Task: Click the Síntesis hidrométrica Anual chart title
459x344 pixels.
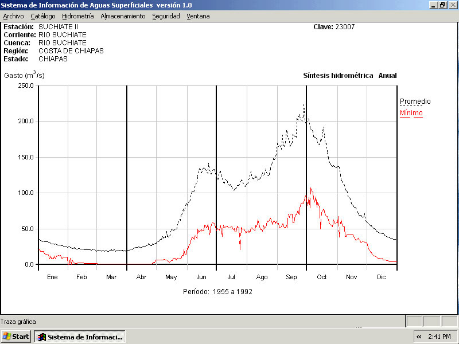Action: click(x=349, y=76)
